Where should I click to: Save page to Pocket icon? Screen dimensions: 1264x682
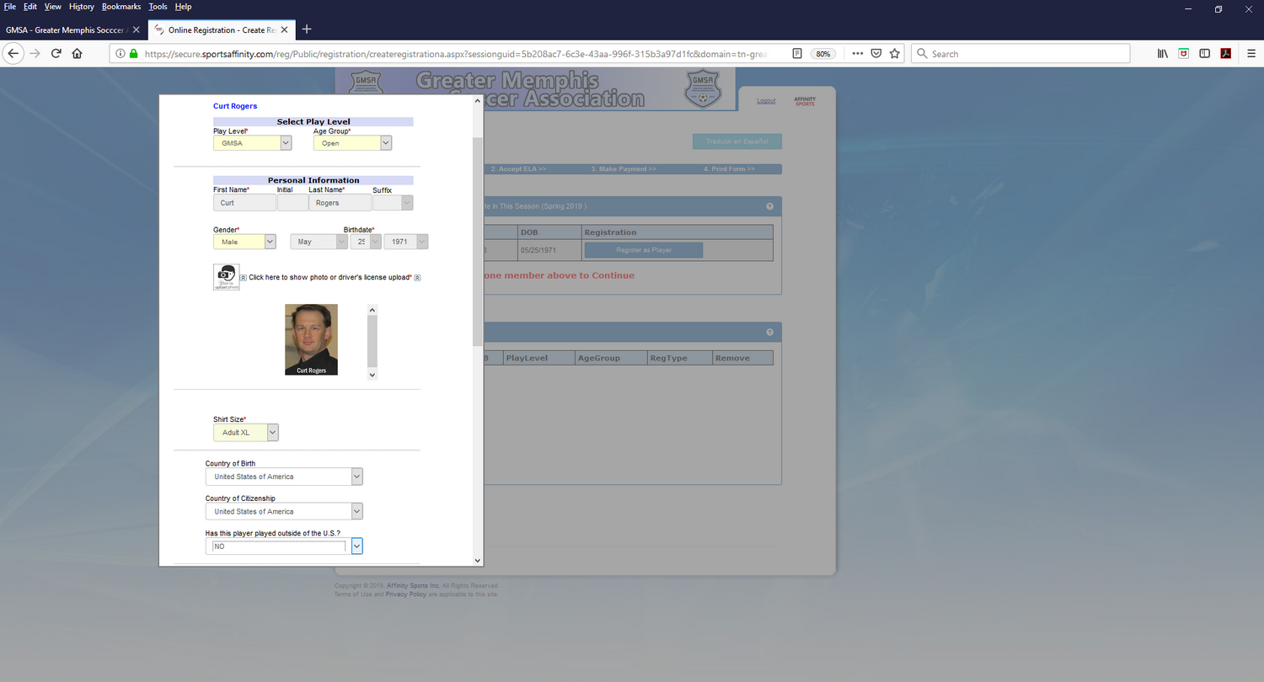[x=876, y=53]
